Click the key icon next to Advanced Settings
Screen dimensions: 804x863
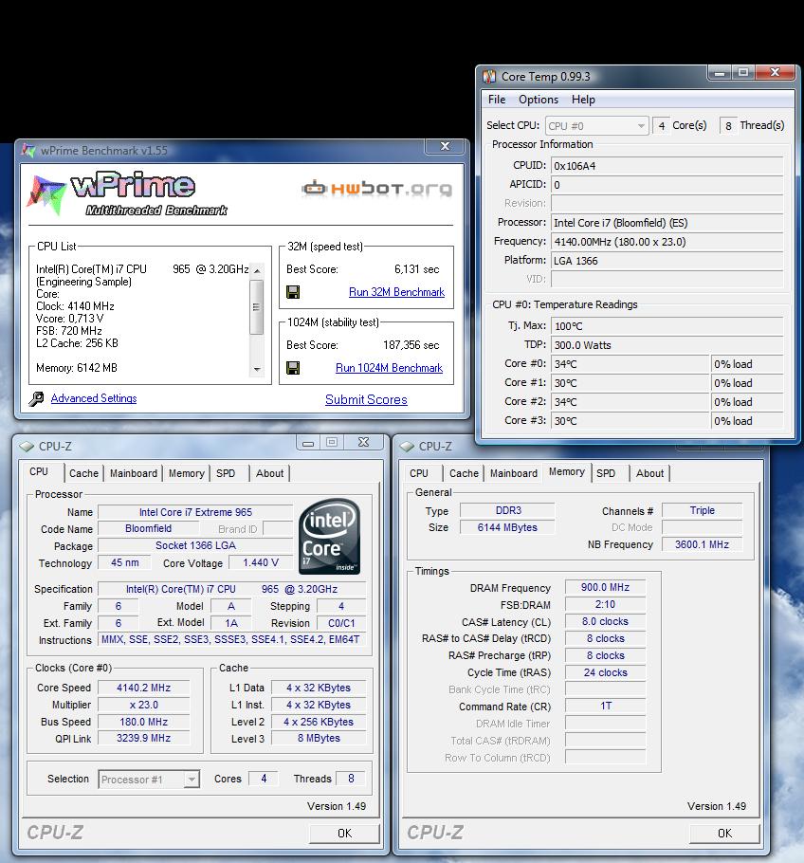tap(36, 398)
